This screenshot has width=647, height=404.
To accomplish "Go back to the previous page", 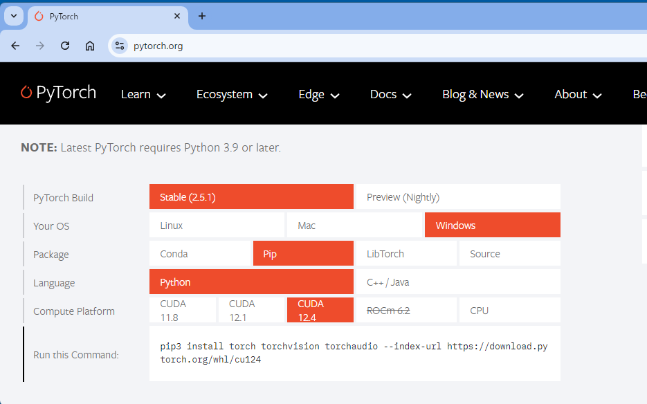I will [x=15, y=46].
